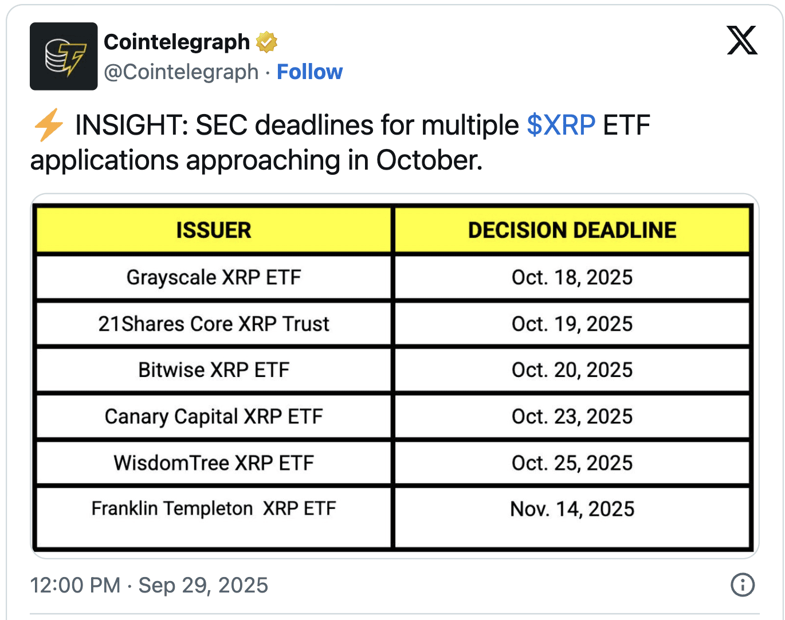
Task: Follow the Cointelegraph account
Action: tap(309, 72)
